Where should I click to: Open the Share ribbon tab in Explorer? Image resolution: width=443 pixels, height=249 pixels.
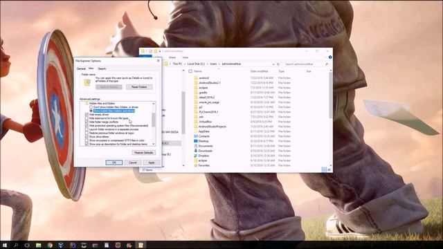(x=172, y=57)
